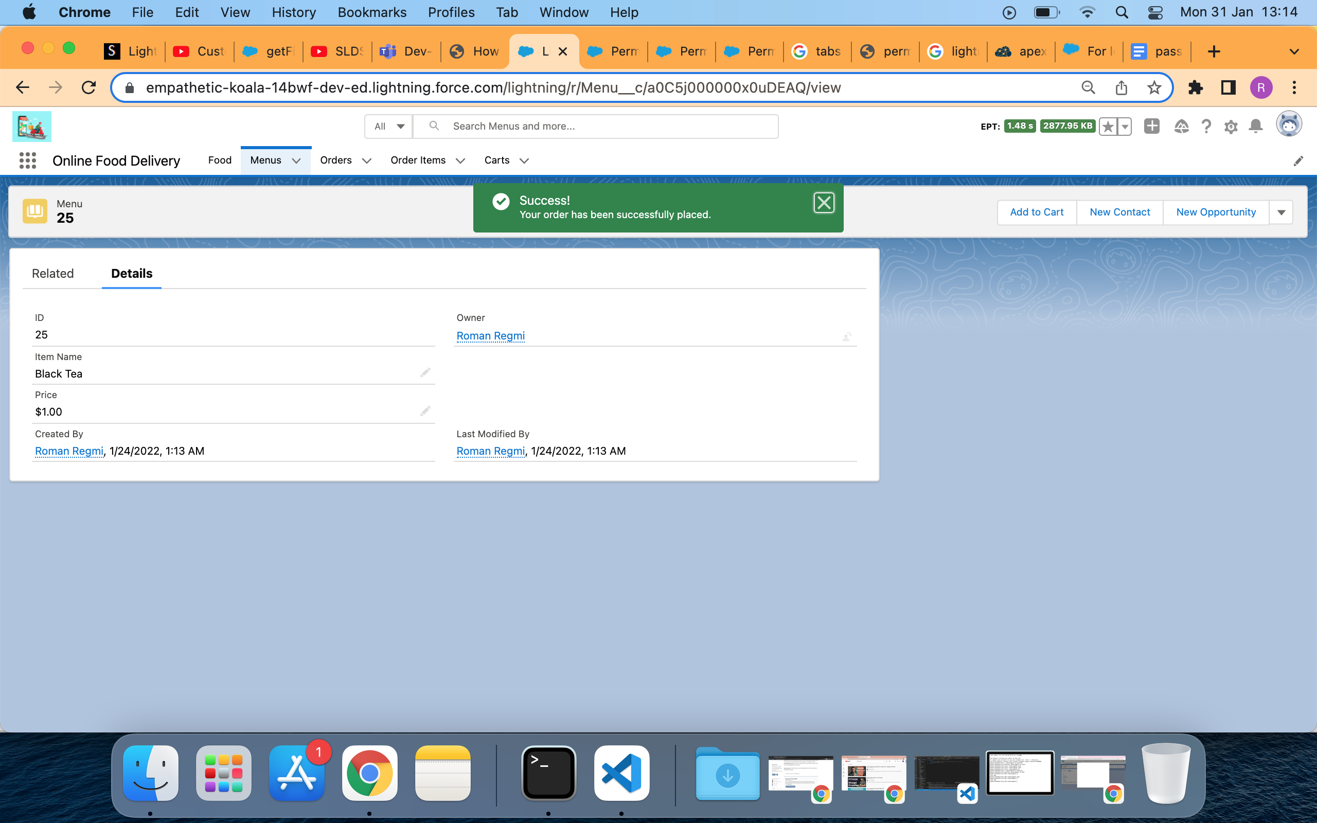
Task: Expand the Menus tab dropdown chevron
Action: point(296,160)
